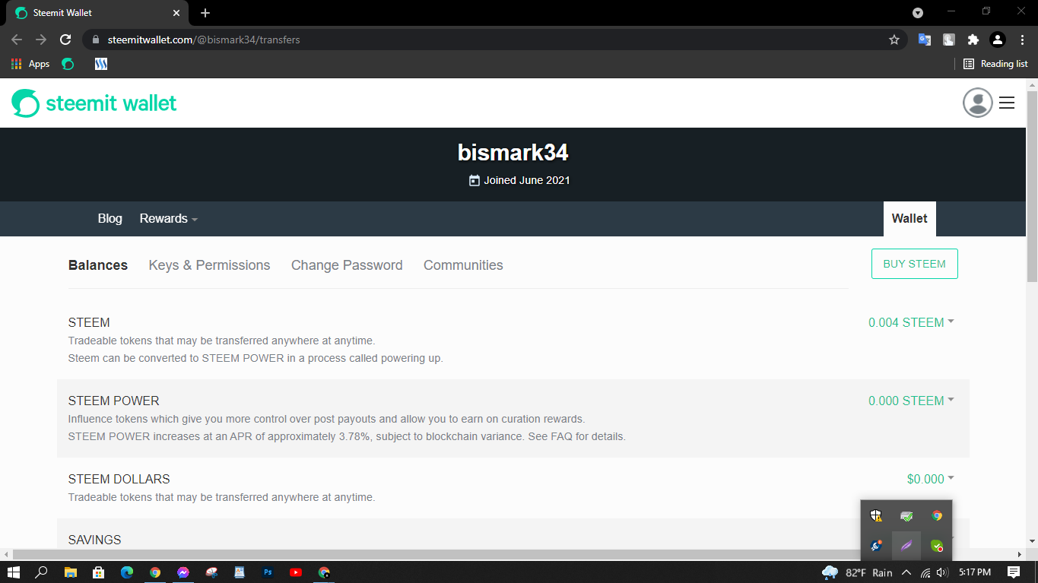
Task: Open the 0.004 STEEM balance dropdown
Action: point(911,322)
